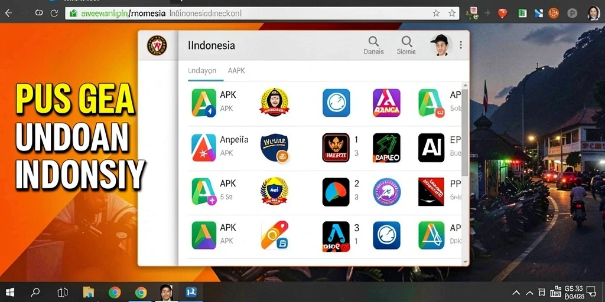The image size is (605, 302).
Task: Open the green A app with purple plus badge
Action: coord(204,192)
